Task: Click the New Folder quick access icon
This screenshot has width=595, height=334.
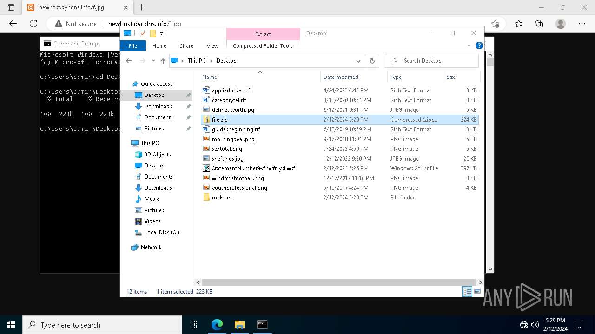Action: 153,33
